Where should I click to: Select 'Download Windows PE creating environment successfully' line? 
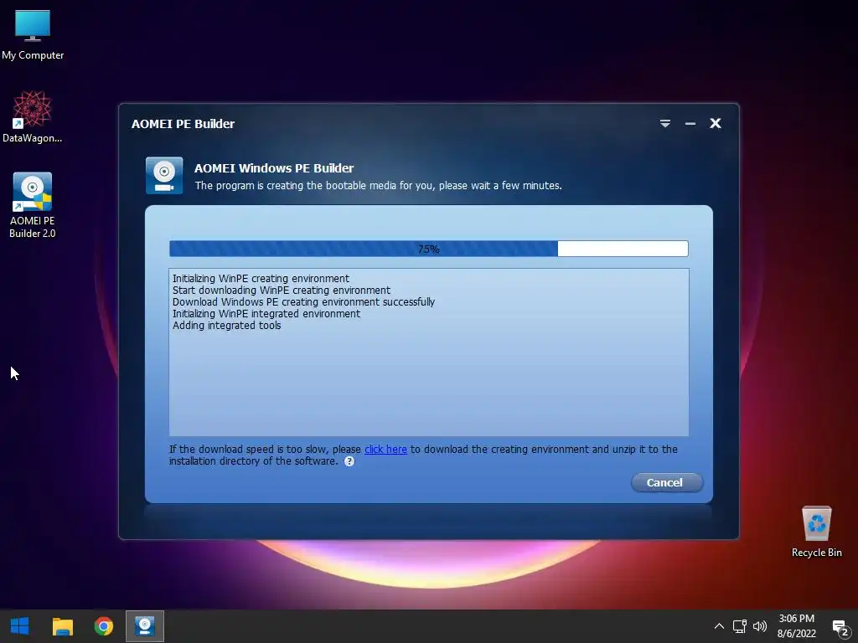[303, 301]
